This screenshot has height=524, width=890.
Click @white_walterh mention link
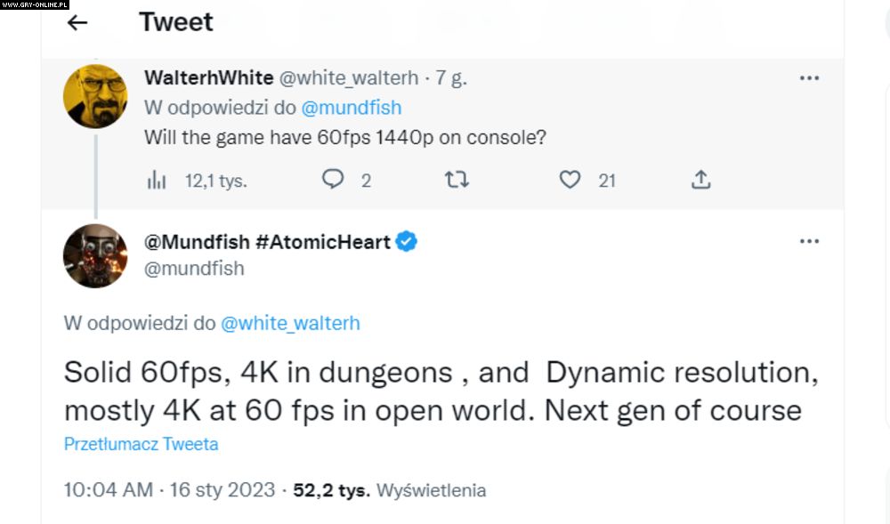[290, 323]
